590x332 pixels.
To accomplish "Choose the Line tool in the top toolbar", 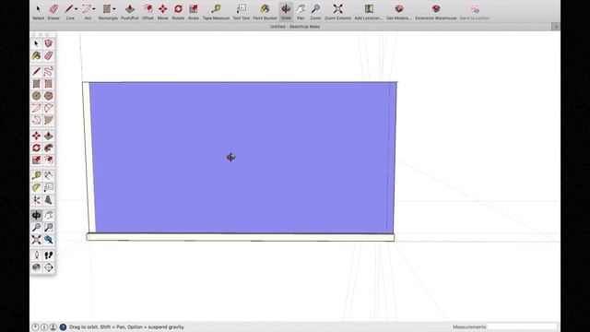I will click(69, 12).
